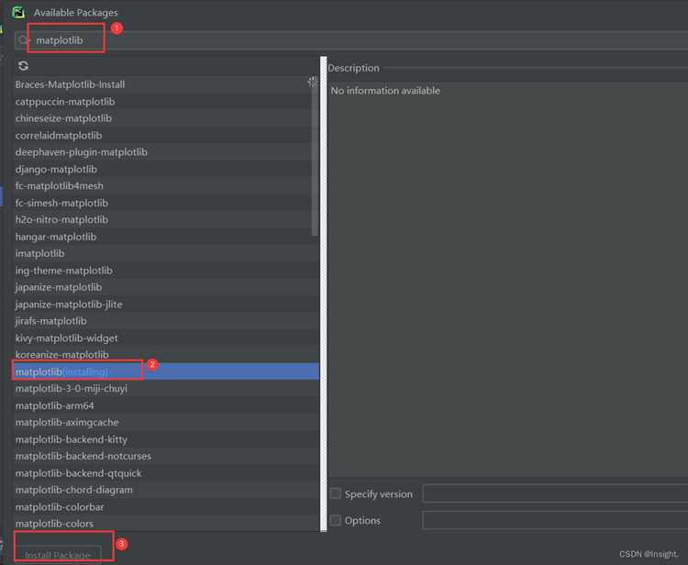Click the PyCharm logo in the title bar
The image size is (688, 565).
pos(18,12)
